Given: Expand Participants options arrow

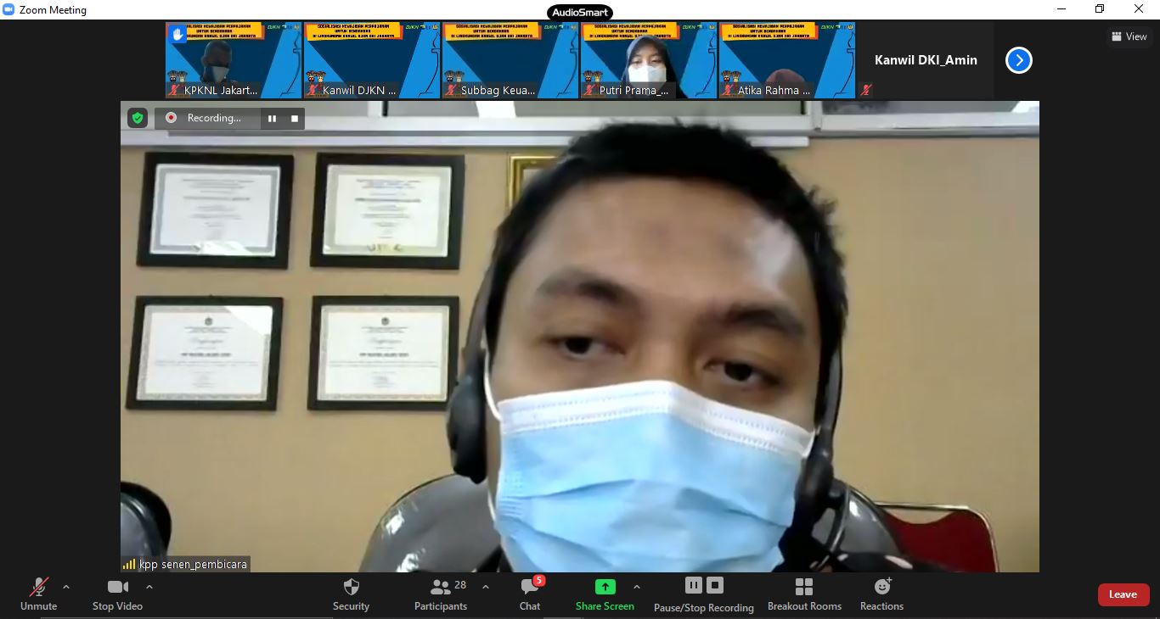Looking at the screenshot, I should click(x=486, y=587).
